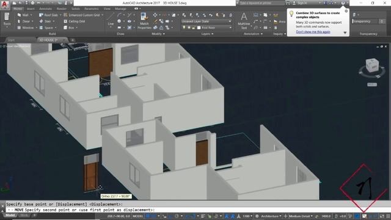Expand the tip balloon down arrow
The height and width of the screenshot is (220, 391).
345,32
